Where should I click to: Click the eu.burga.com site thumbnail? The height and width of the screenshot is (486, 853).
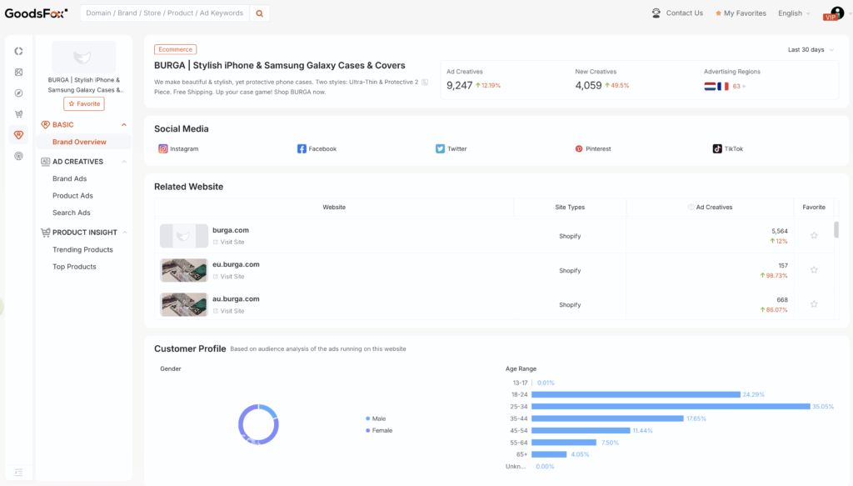[184, 270]
